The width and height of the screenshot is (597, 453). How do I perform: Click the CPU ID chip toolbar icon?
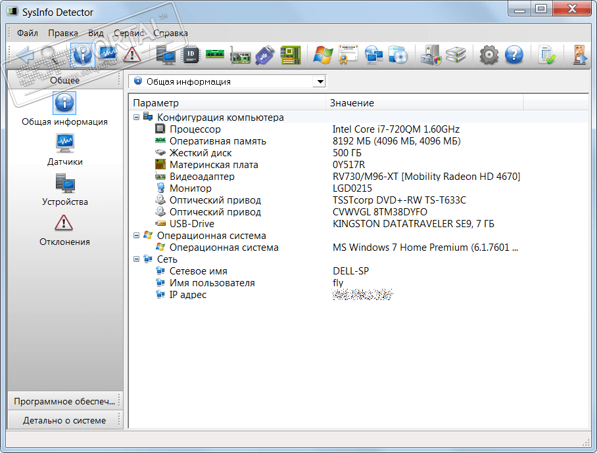pos(191,55)
